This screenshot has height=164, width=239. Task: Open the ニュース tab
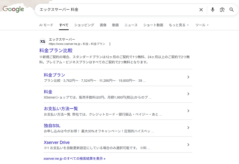click(x=131, y=25)
